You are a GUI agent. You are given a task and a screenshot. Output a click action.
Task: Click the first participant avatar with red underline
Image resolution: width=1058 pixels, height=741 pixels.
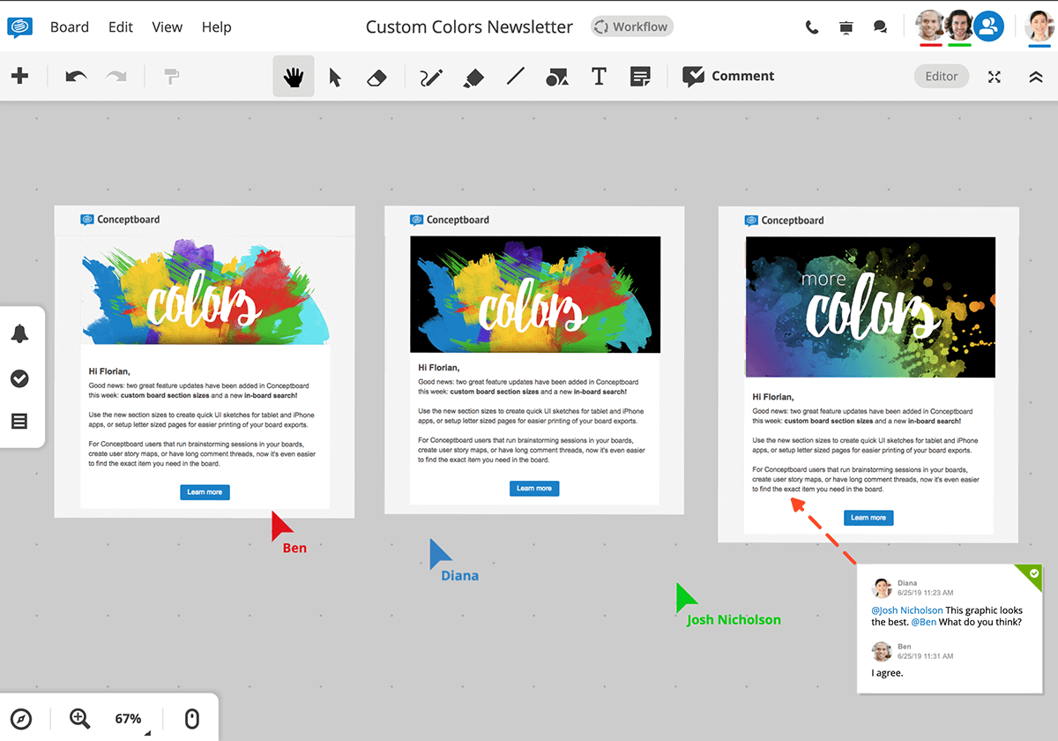click(x=930, y=26)
